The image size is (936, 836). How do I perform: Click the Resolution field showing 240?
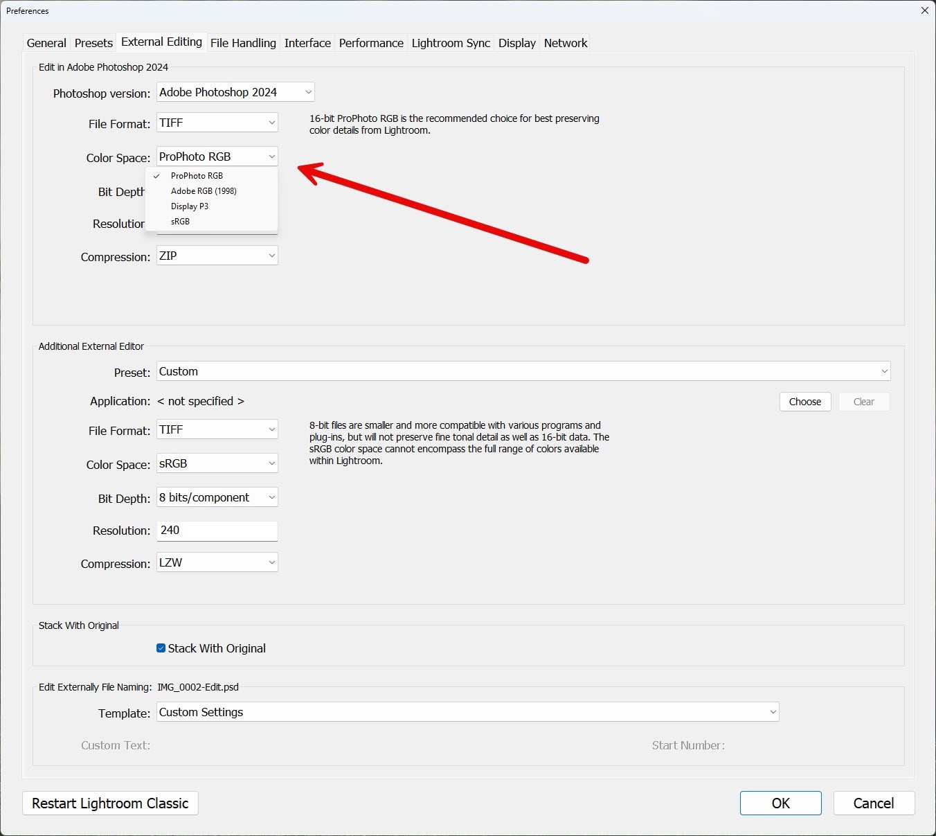tap(217, 531)
